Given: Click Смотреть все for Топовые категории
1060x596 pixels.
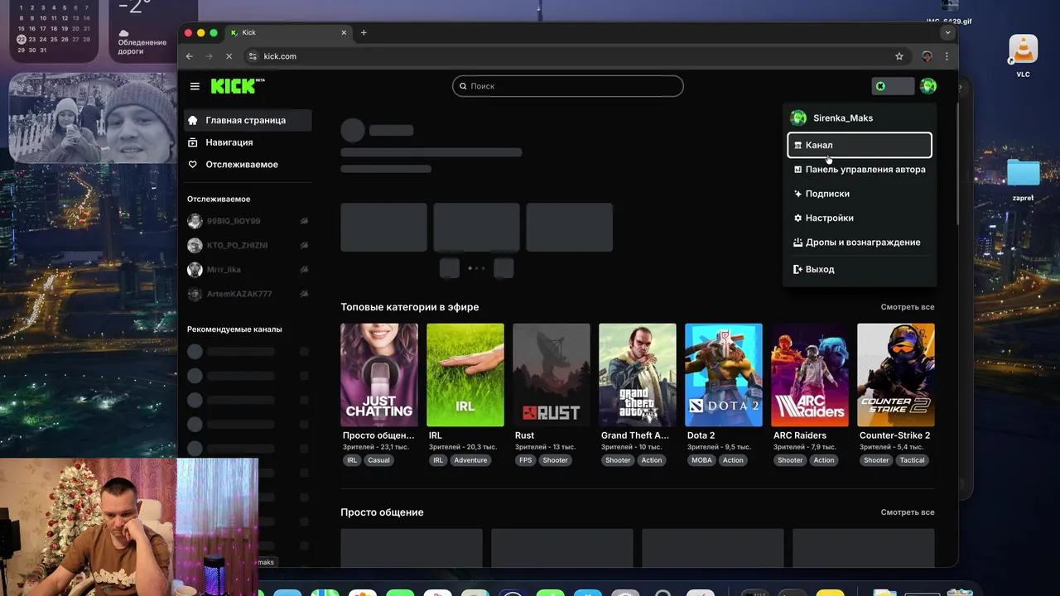Looking at the screenshot, I should tap(907, 307).
